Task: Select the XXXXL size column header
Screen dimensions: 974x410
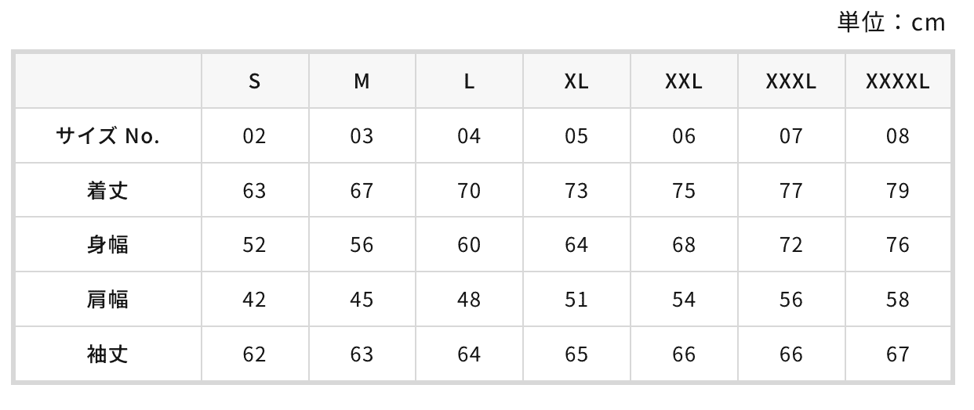Action: tap(898, 81)
